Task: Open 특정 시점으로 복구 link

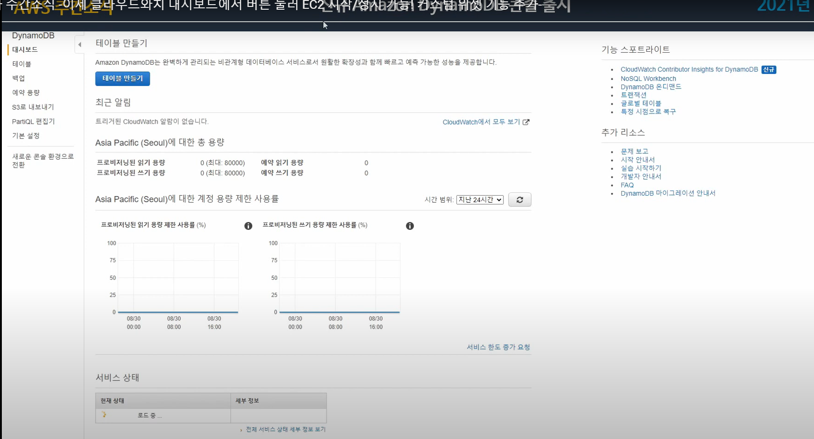Action: pyautogui.click(x=648, y=112)
